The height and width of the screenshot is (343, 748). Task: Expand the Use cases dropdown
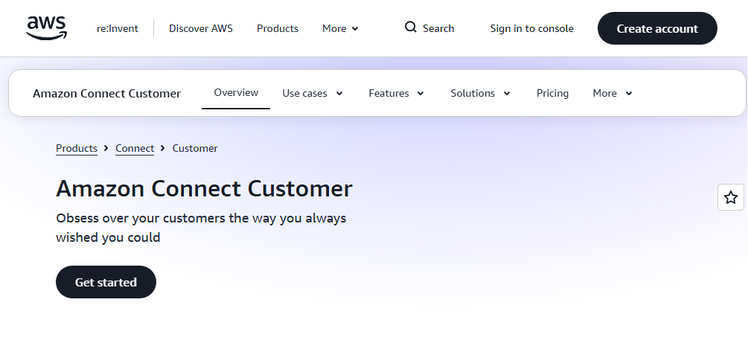[313, 93]
